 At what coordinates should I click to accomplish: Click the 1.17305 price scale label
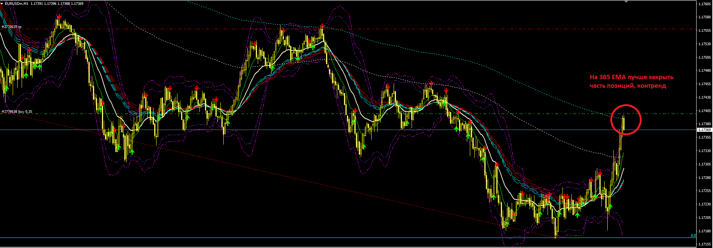coord(704,164)
